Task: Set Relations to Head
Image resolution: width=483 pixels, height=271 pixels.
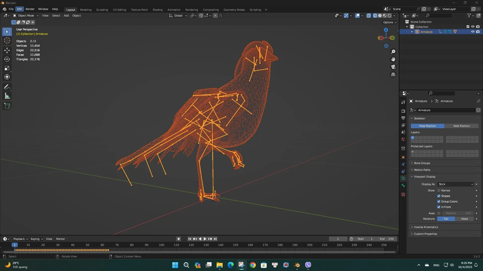Action: coord(464,219)
